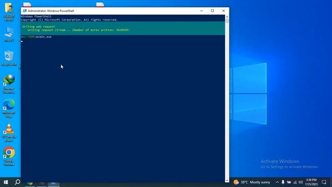332x187 pixels.
Task: Open the weather widget on taskbar
Action: pyautogui.click(x=252, y=182)
